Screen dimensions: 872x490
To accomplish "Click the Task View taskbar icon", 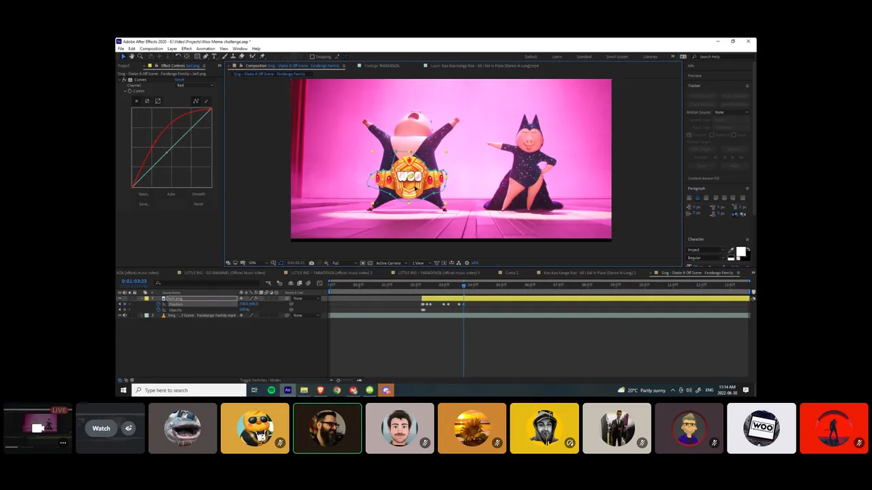I will click(x=254, y=390).
